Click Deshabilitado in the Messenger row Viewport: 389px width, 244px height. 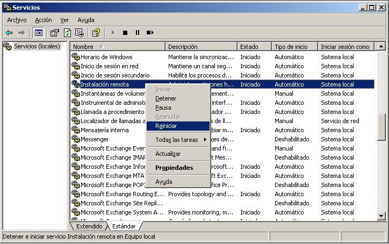point(292,139)
